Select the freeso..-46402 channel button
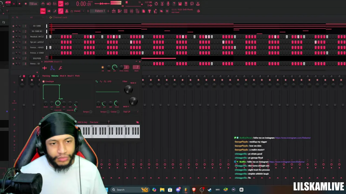 point(37,47)
